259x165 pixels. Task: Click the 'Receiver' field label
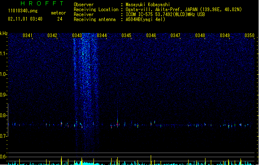pyautogui.click(x=84, y=14)
